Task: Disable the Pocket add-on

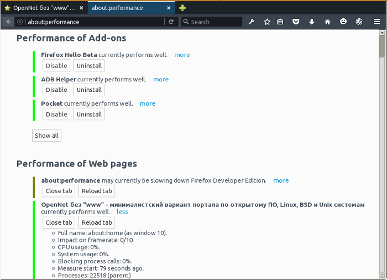Action: pos(56,114)
